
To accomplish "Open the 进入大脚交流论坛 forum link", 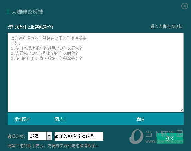I will click(x=166, y=26).
